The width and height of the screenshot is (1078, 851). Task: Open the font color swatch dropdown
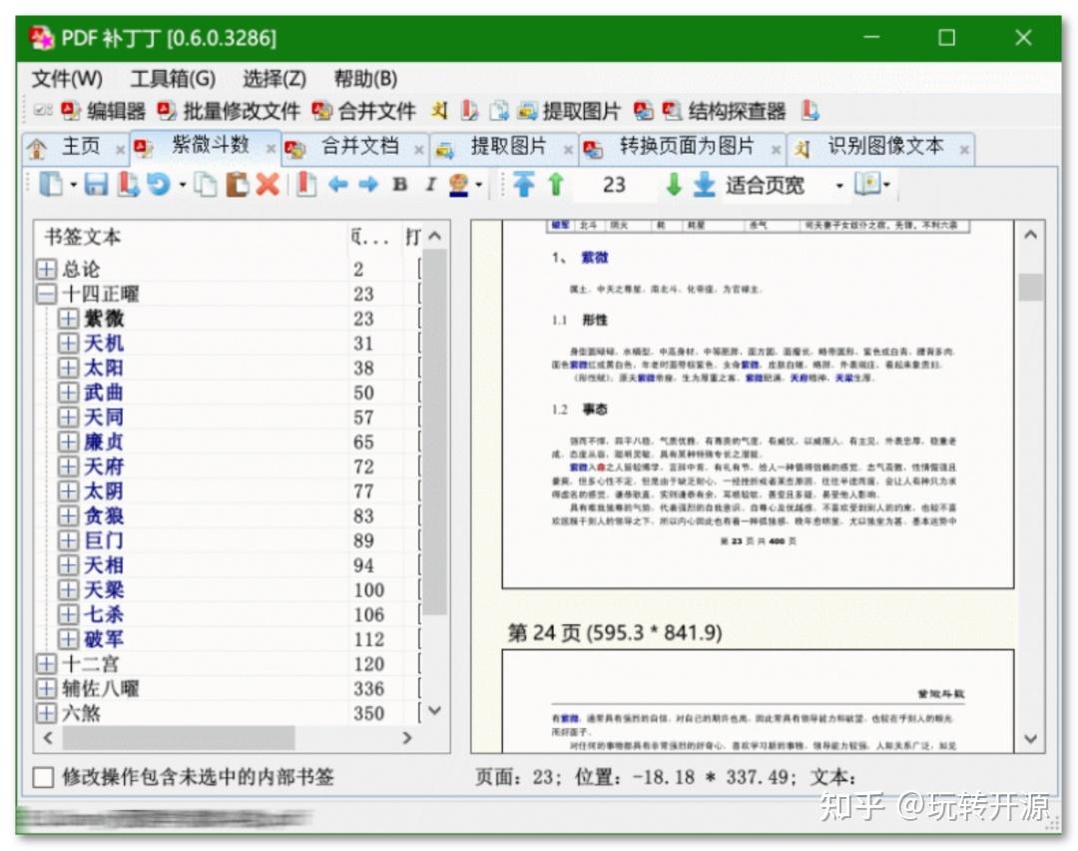pos(476,185)
